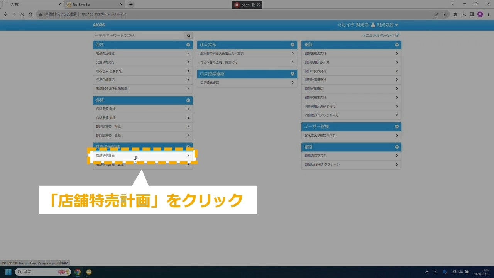Viewport: 494px width, 278px height.
Task: Open the browser extensions puzzle icon
Action: pos(455,14)
